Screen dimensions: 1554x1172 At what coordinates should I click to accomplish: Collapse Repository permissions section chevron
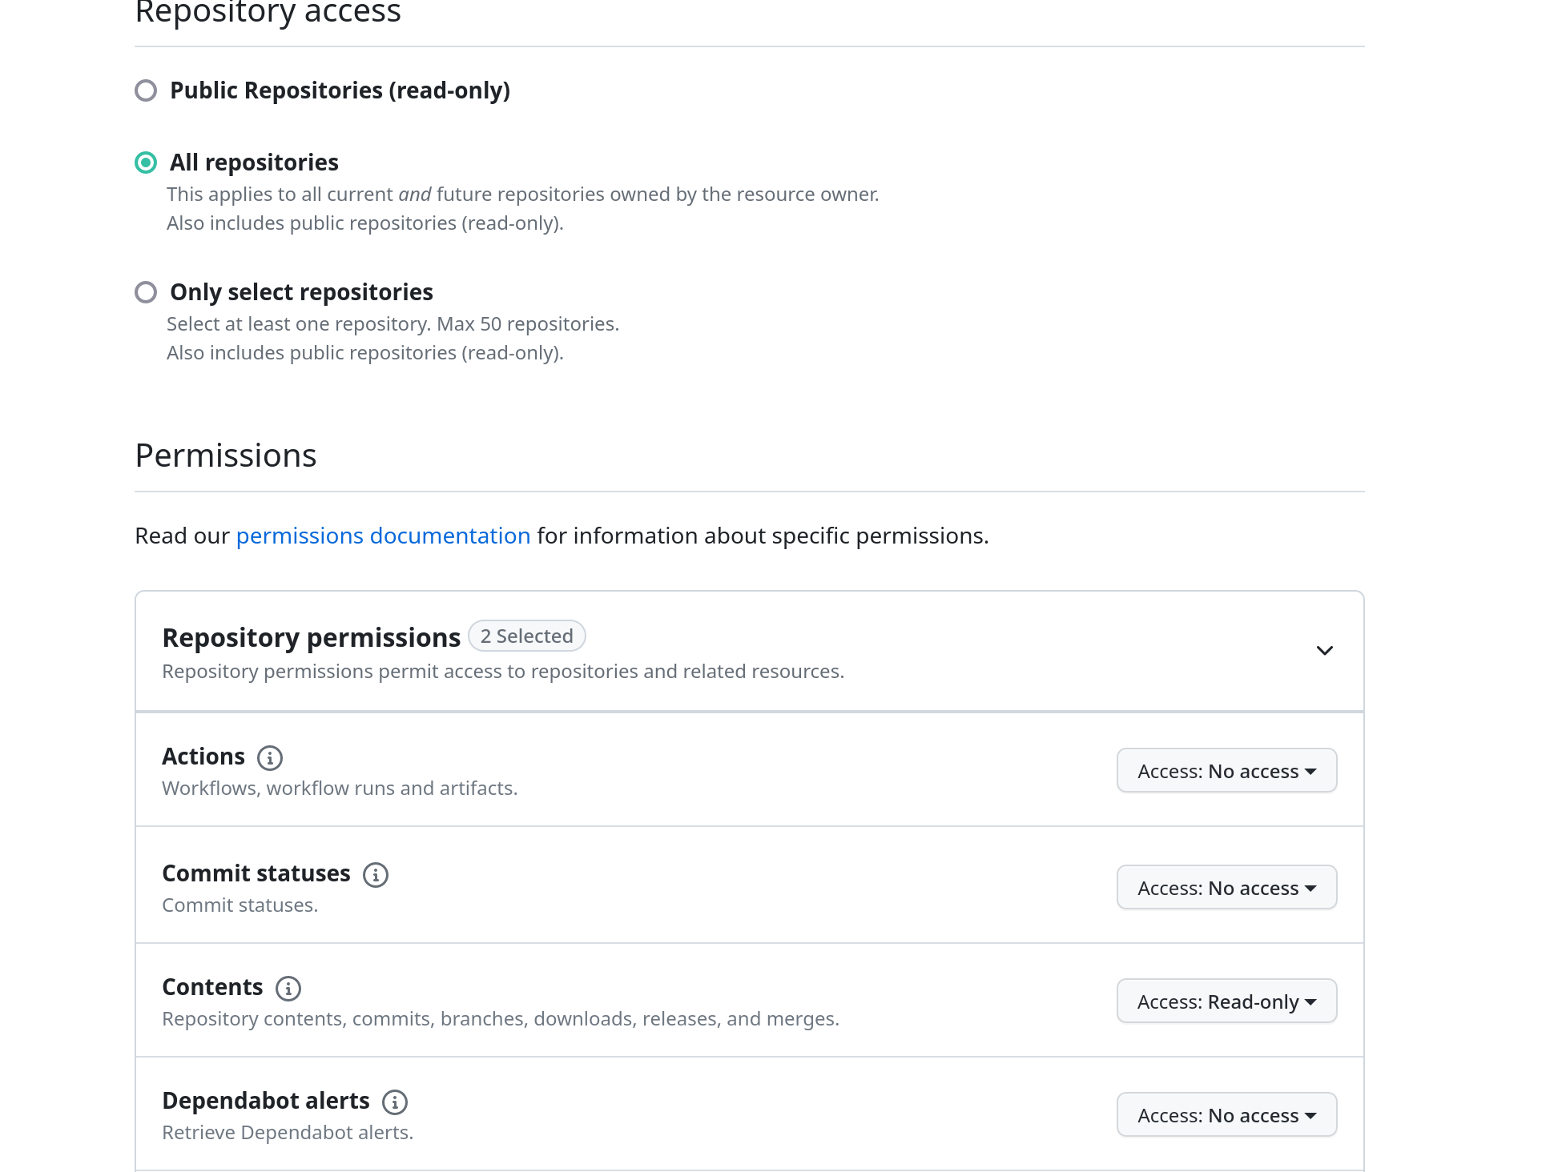tap(1325, 650)
